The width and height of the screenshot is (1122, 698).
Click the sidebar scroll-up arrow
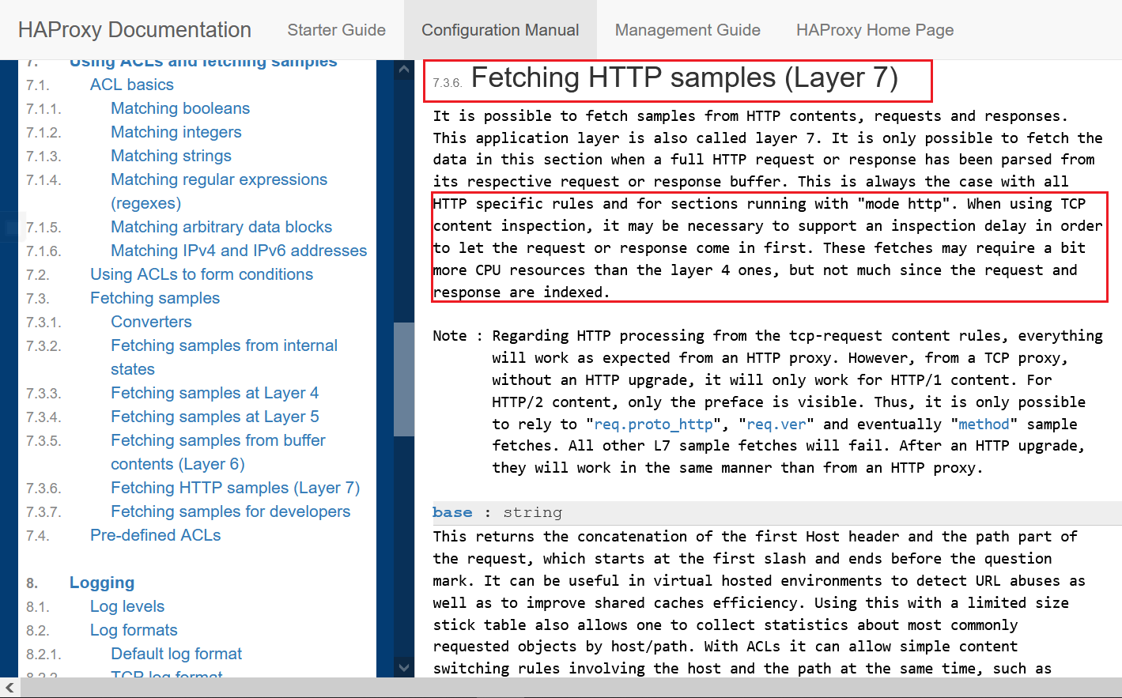(404, 70)
